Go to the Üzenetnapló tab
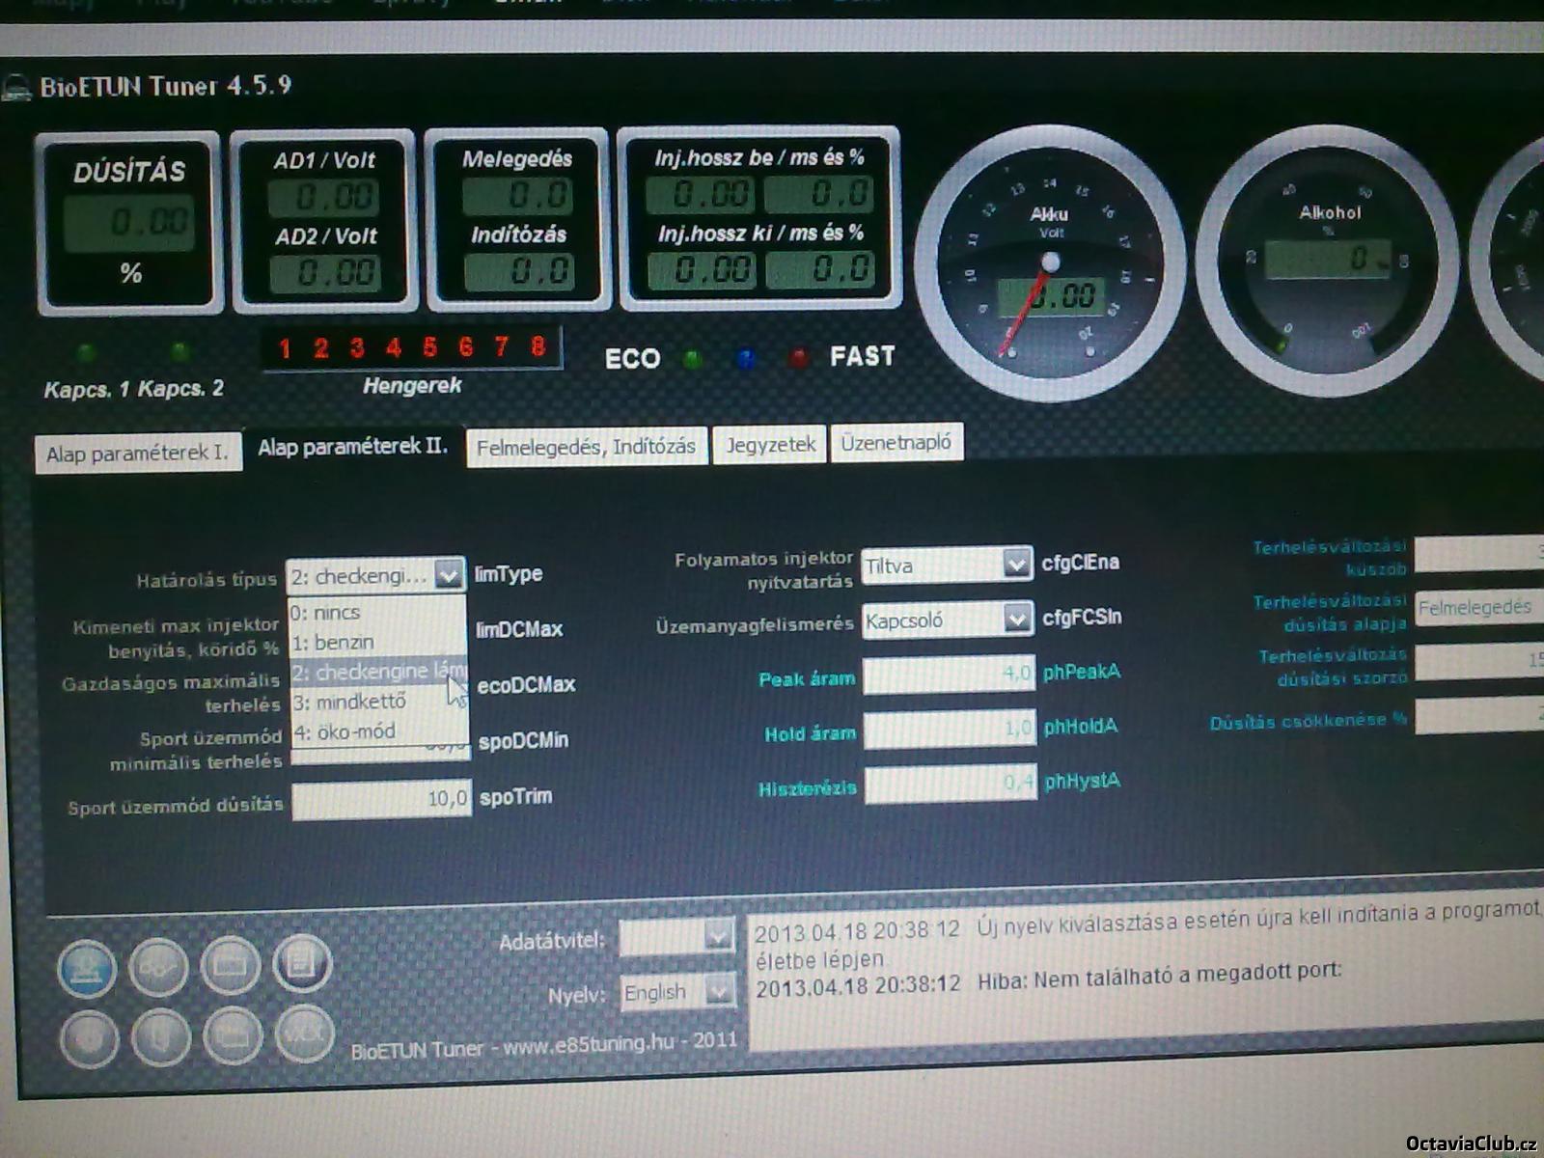The image size is (1544, 1158). [896, 443]
